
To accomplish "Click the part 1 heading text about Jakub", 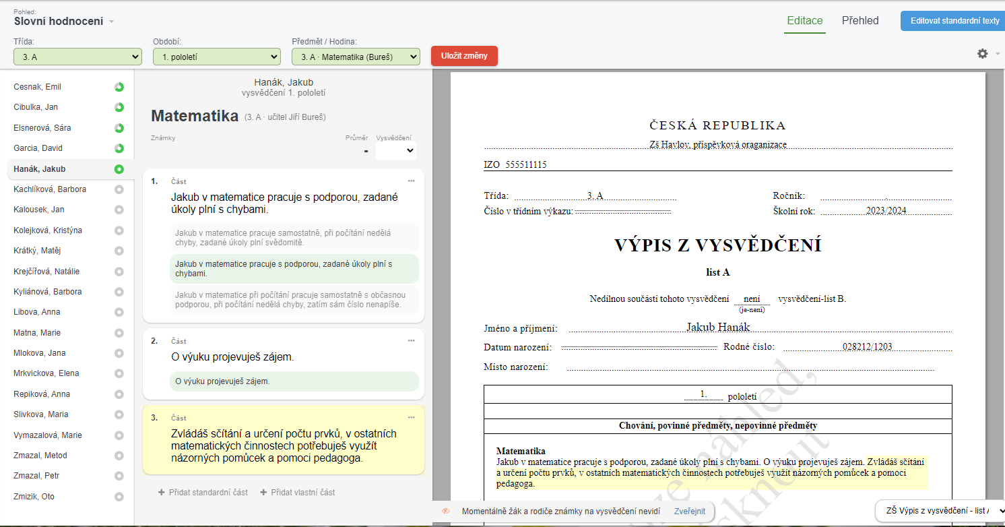I will coord(284,204).
